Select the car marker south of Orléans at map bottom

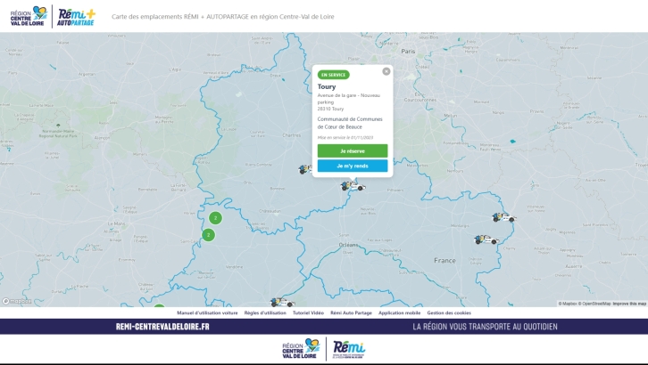282,303
